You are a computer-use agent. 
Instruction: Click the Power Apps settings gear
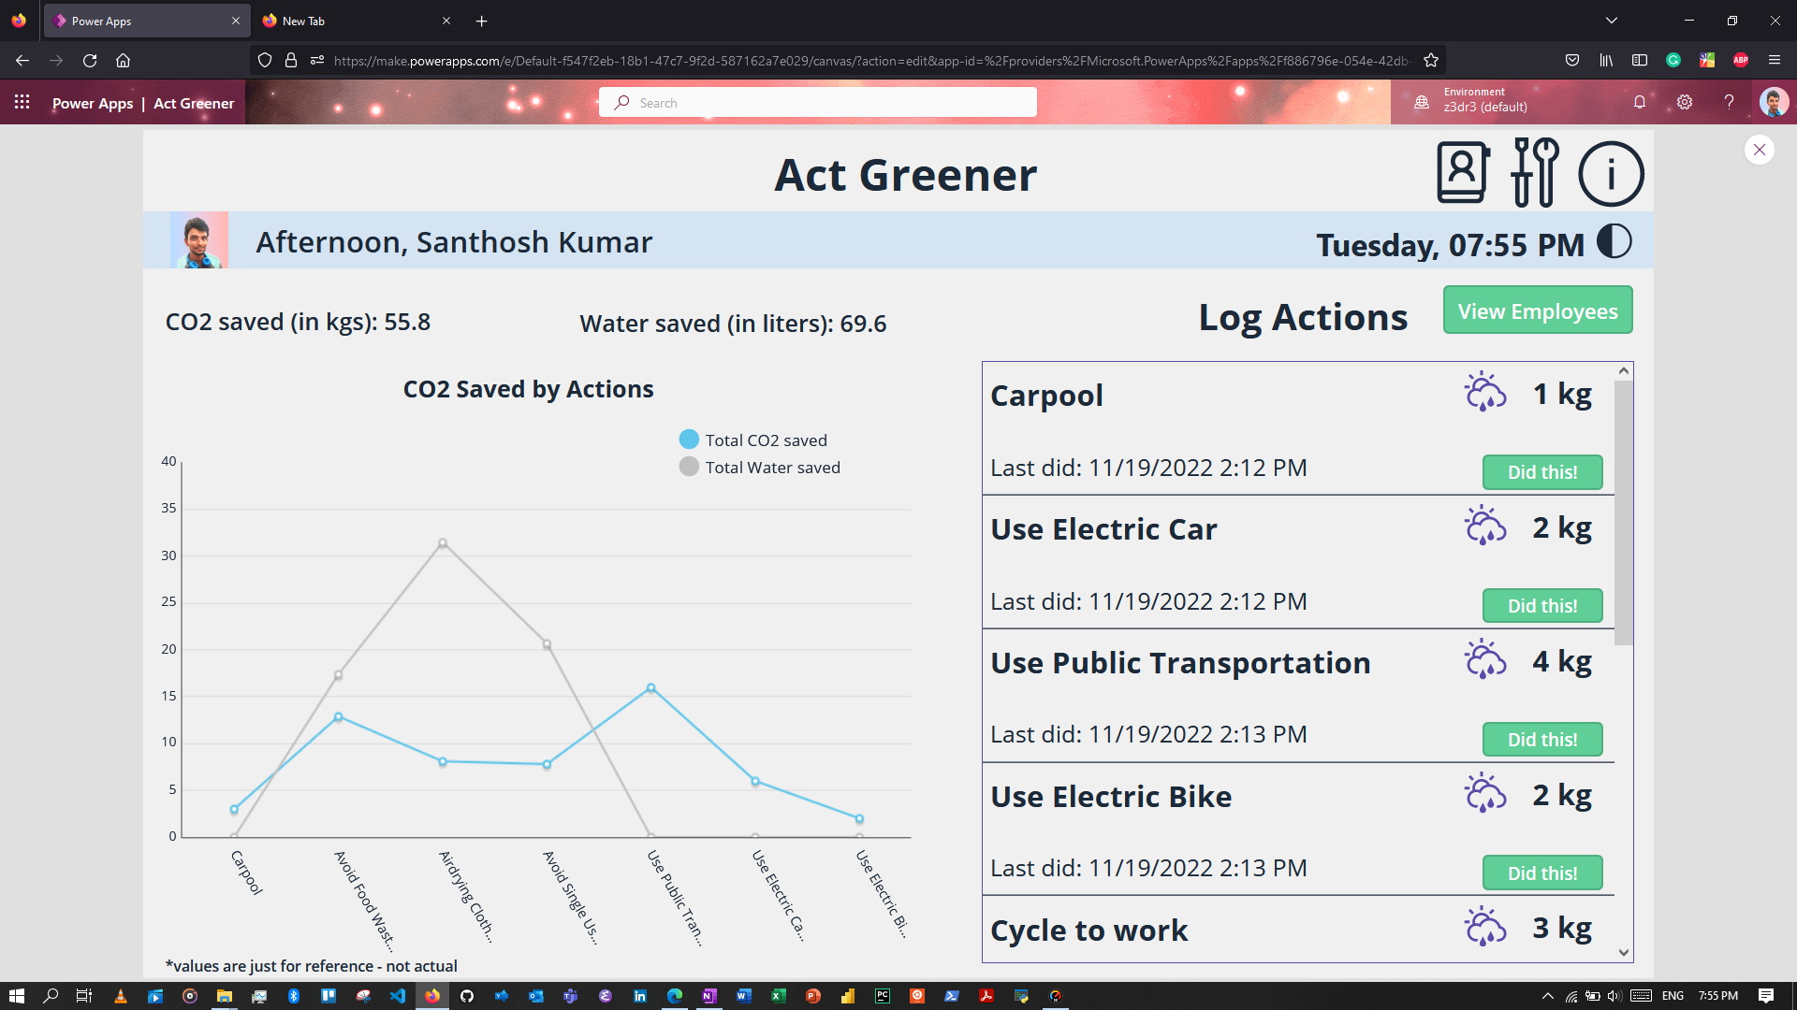coord(1685,102)
